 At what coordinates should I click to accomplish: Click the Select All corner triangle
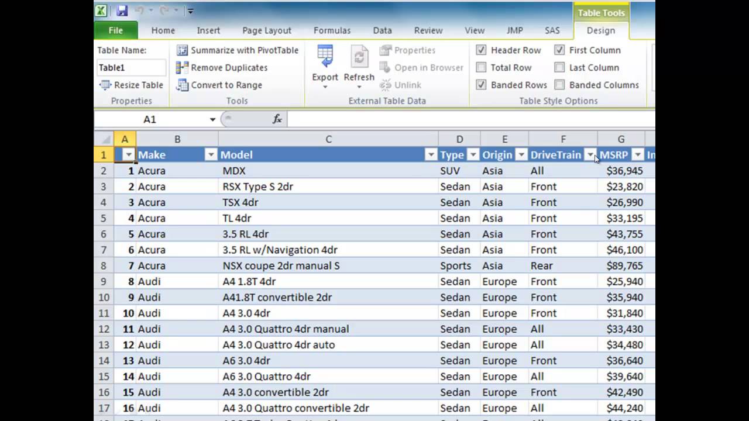click(106, 139)
